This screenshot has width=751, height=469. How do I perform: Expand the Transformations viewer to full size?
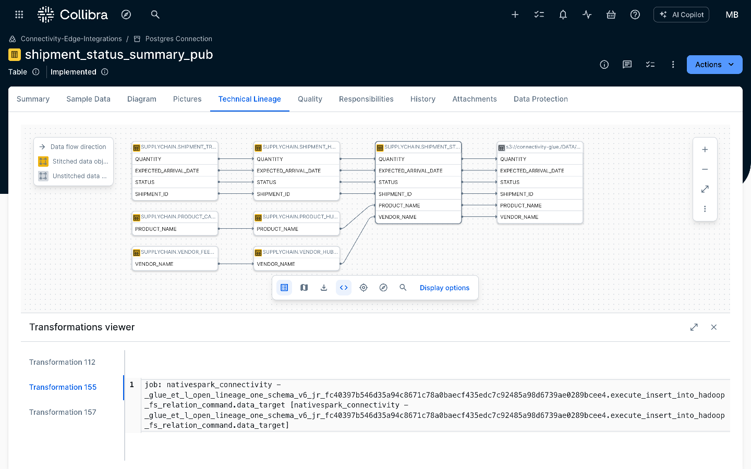(x=694, y=327)
